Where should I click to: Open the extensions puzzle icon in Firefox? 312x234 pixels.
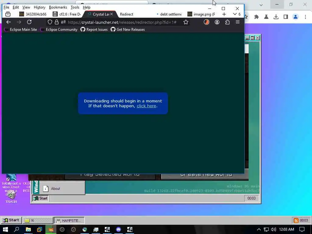tap(227, 22)
